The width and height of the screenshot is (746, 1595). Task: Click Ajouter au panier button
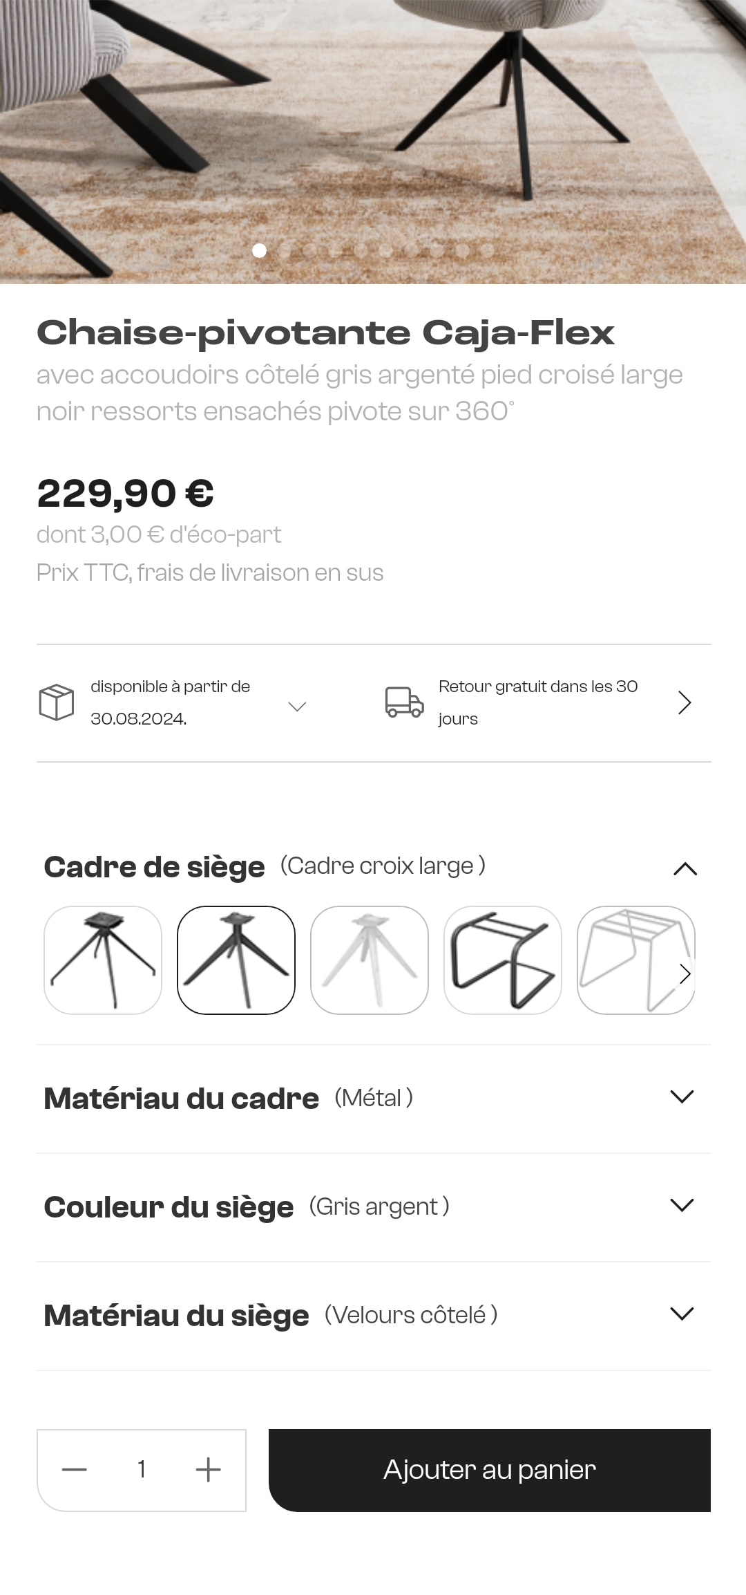pos(490,1470)
